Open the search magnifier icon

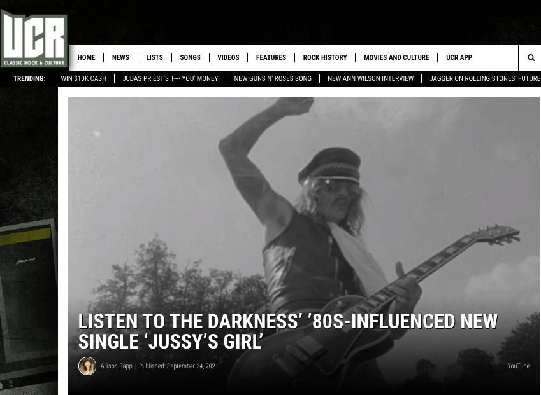[531, 57]
